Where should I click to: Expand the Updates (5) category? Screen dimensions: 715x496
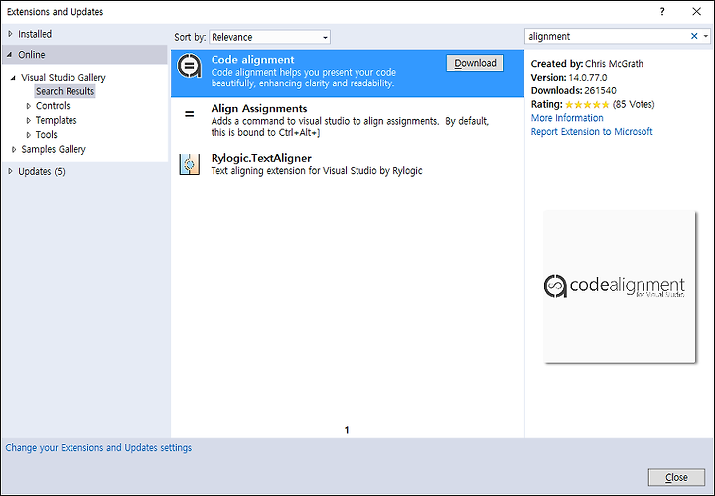click(10, 172)
